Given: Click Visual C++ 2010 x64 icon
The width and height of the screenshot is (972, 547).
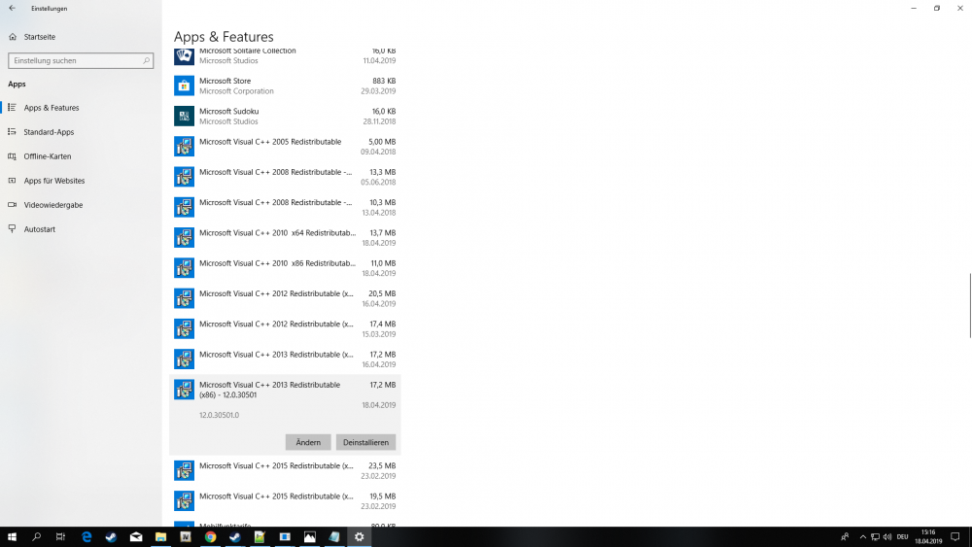Looking at the screenshot, I should coord(184,237).
